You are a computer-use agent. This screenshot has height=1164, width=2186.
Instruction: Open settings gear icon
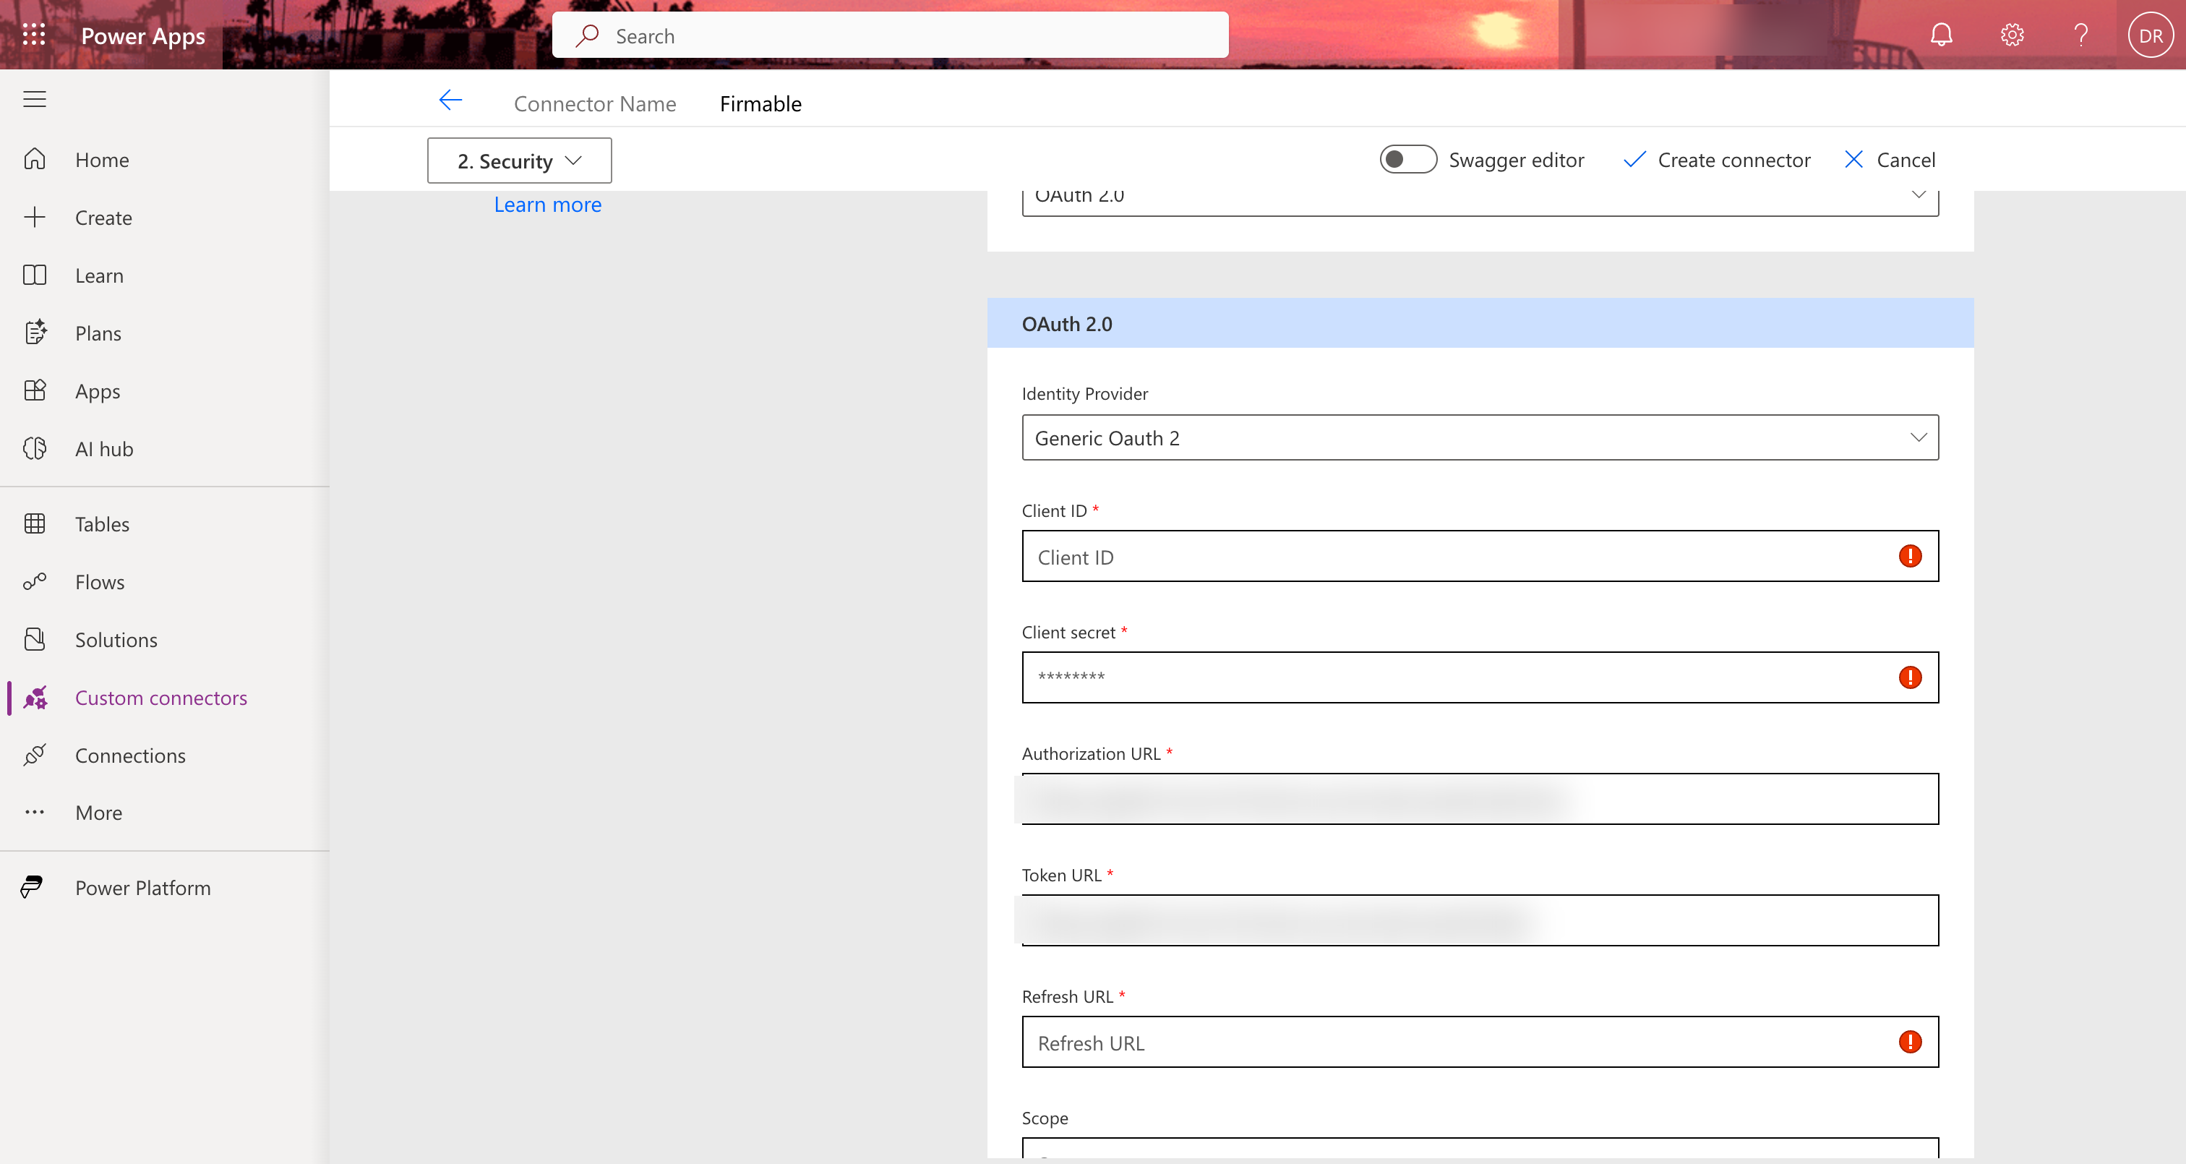2012,35
